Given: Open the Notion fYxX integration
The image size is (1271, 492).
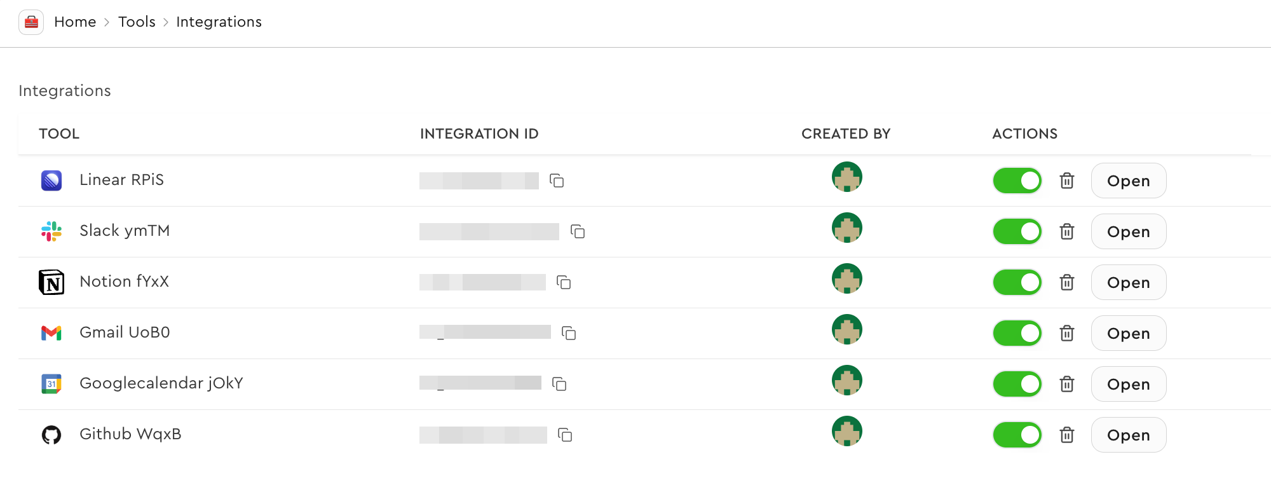Looking at the screenshot, I should tap(1128, 282).
